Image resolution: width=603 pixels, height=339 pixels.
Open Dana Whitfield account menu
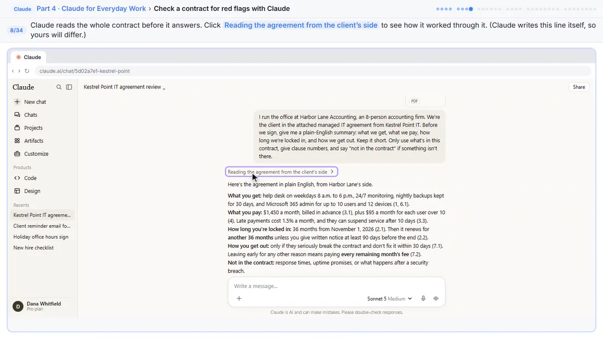click(x=42, y=307)
